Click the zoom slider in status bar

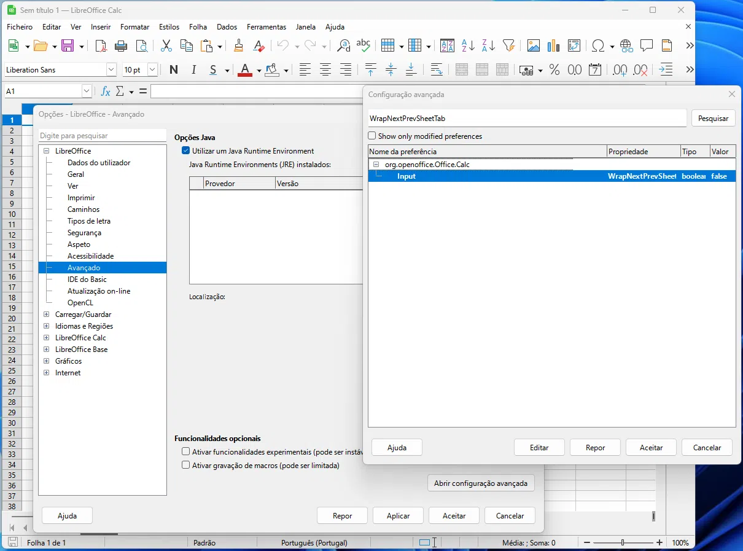[623, 543]
